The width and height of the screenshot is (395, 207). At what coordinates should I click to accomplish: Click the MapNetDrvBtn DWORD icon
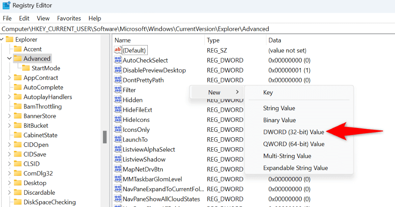118,169
